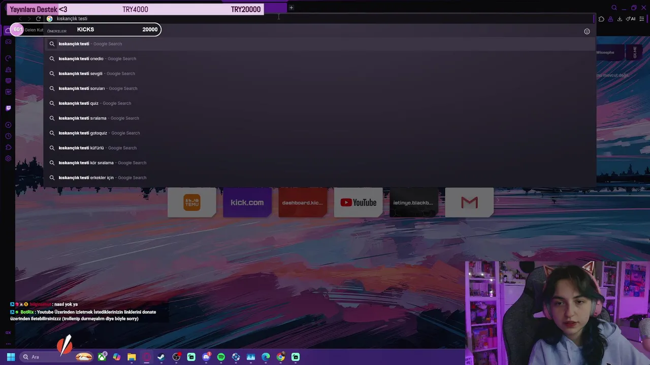Open the Twitch sidebar icon
The height and width of the screenshot is (365, 650).
point(8,108)
